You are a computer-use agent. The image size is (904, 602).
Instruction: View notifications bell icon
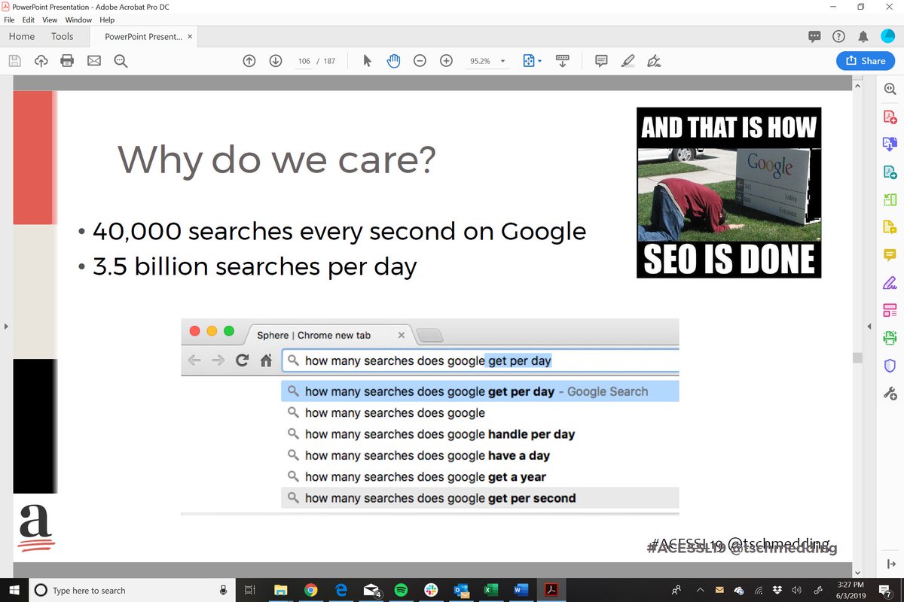pos(863,36)
